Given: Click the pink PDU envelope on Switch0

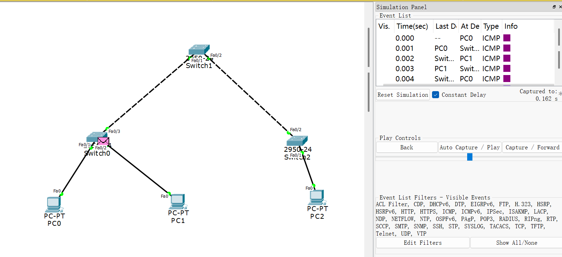Looking at the screenshot, I should (103, 141).
